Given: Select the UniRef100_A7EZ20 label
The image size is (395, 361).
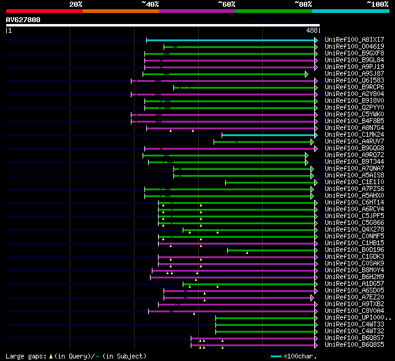Looking at the screenshot, I should click(354, 298).
